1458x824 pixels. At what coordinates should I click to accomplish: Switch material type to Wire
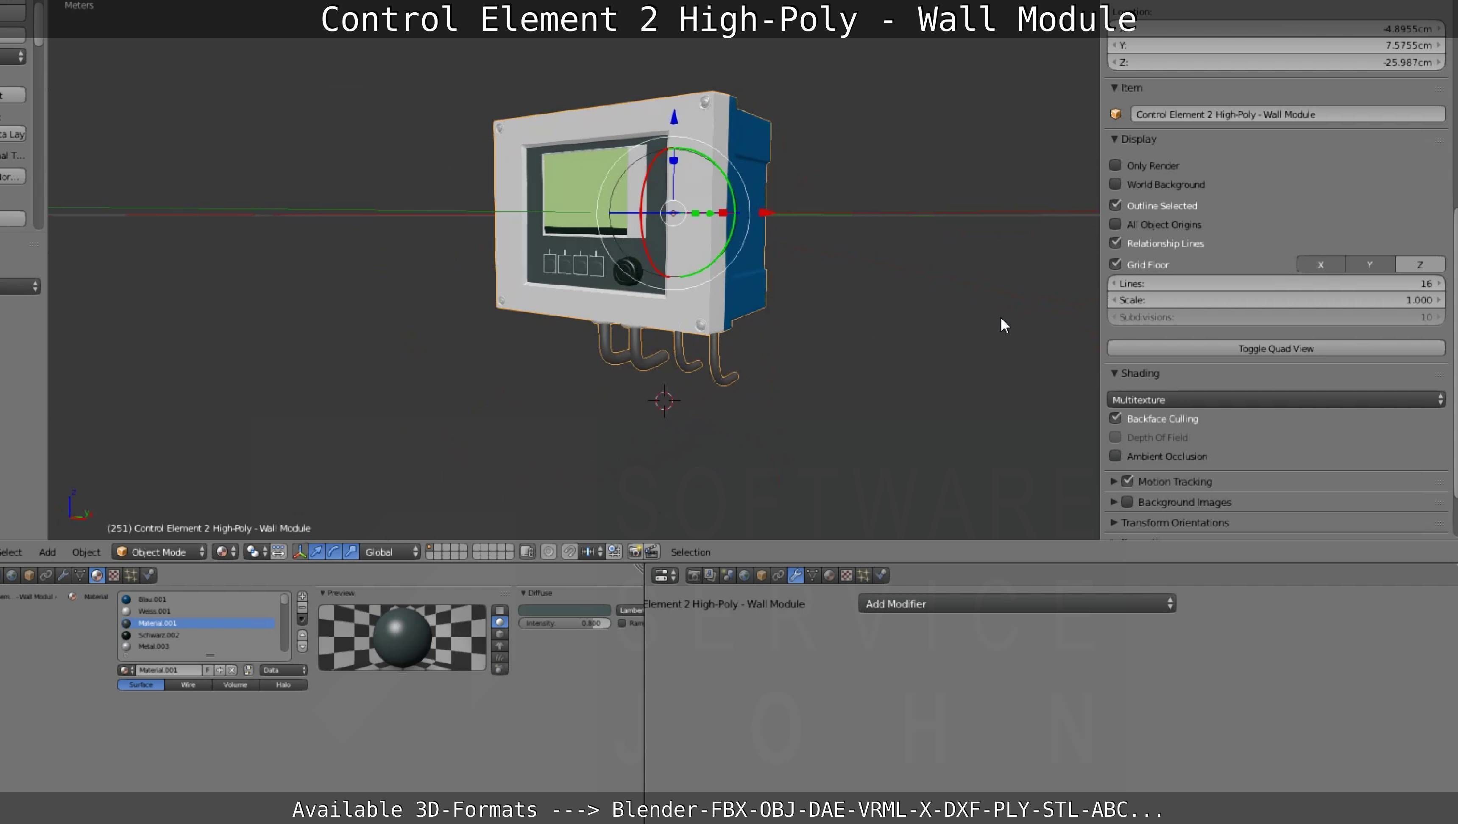click(189, 685)
